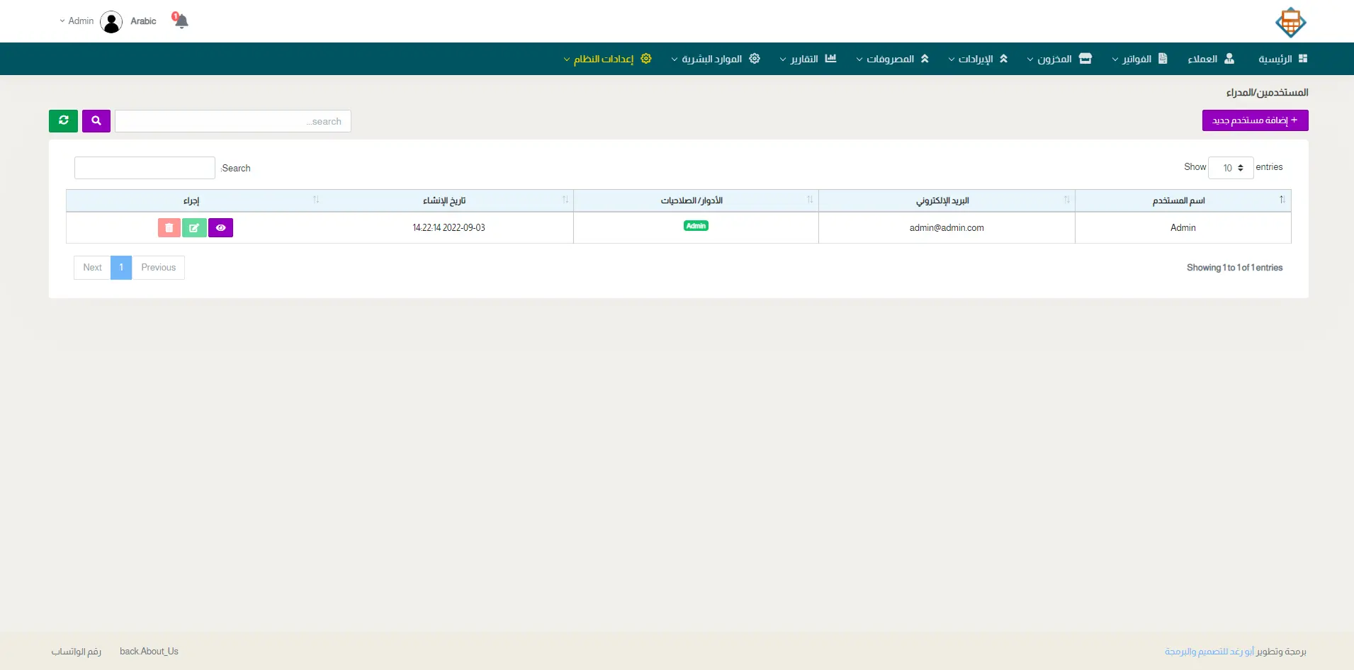Focus the table Search input field
This screenshot has width=1354, height=670.
(145, 168)
